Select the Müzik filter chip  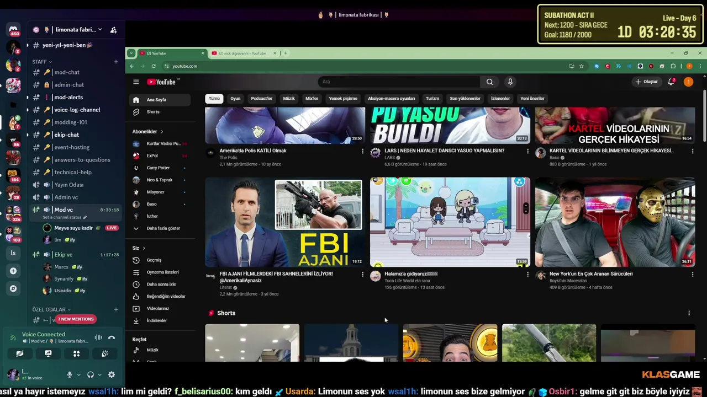pos(289,99)
